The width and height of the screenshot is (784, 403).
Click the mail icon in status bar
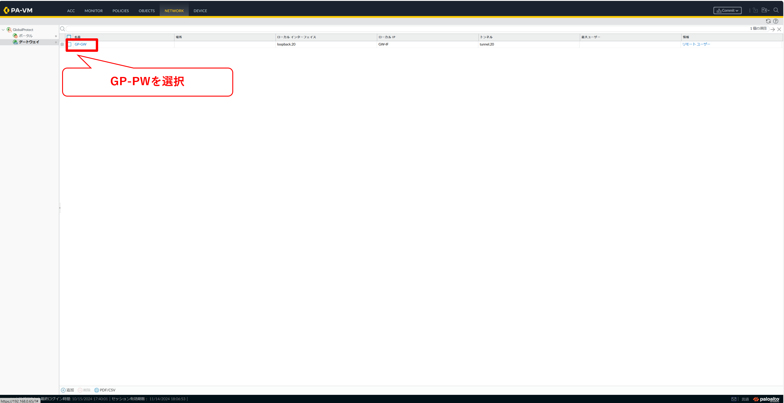coord(734,399)
